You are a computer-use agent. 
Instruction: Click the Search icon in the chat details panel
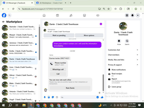click(x=127, y=41)
